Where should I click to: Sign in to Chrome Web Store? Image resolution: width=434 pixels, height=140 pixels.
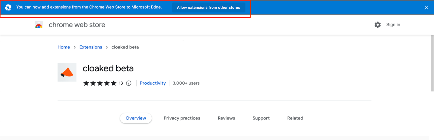pos(393,25)
